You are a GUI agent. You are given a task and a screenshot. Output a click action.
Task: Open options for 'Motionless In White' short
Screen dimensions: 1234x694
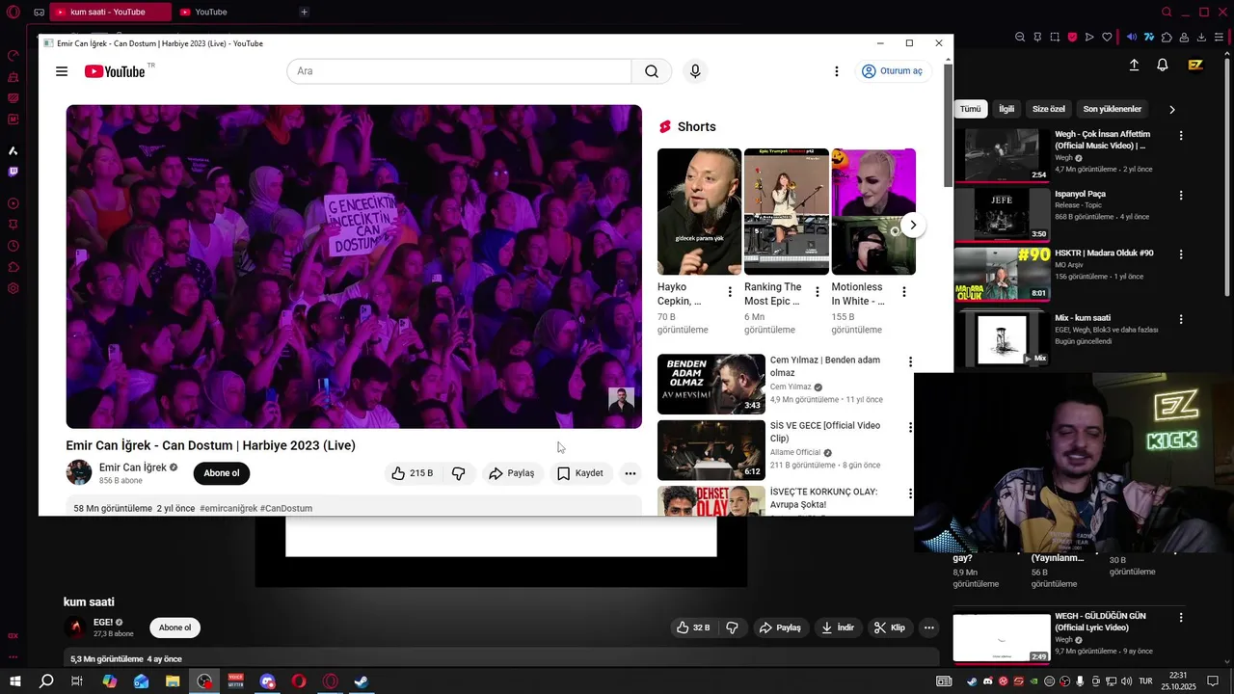click(904, 292)
